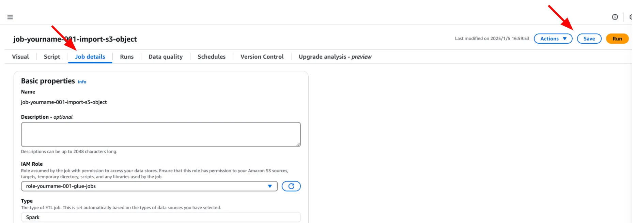This screenshot has width=635, height=223.
Task: Click inside the Description text area
Action: click(160, 134)
